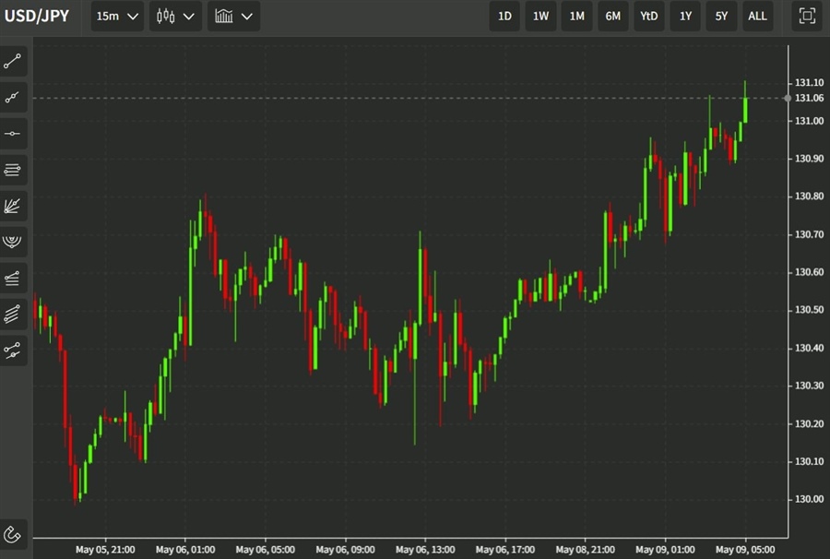Choose the parallel horizontal lines tool
Image resolution: width=830 pixels, height=559 pixels.
[x=13, y=170]
